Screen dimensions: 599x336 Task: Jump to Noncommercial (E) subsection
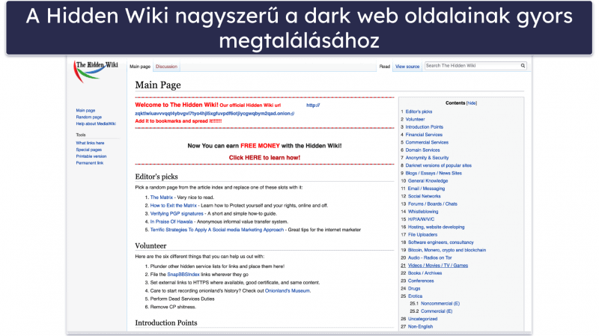(440, 304)
